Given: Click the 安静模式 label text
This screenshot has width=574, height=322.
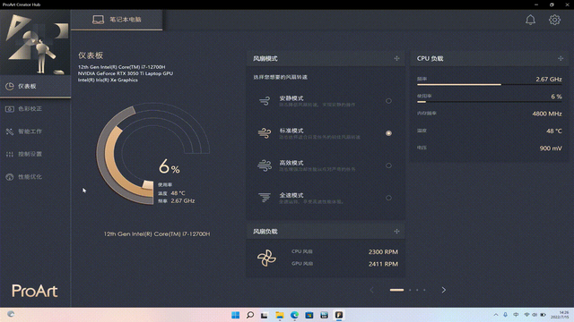Looking at the screenshot, I should [x=291, y=98].
